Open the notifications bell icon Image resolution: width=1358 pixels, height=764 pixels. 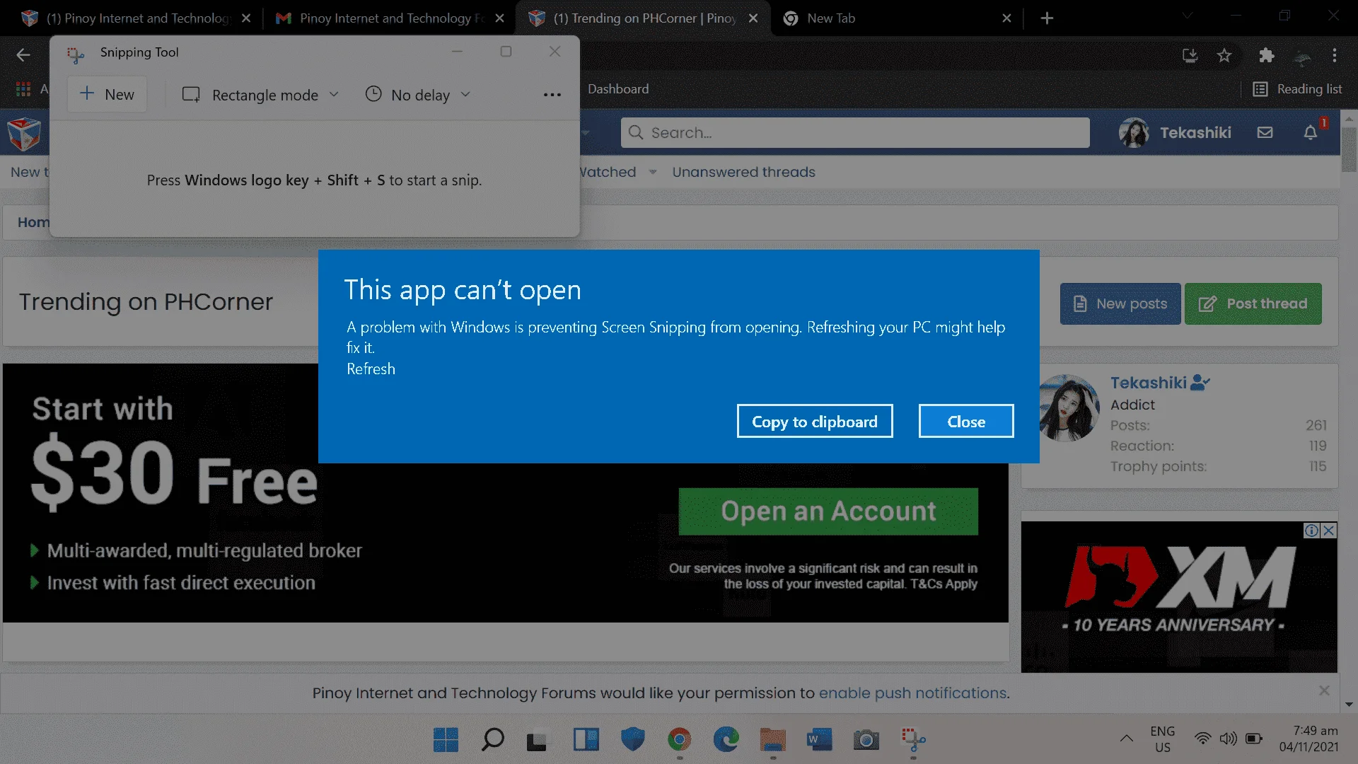click(1311, 132)
